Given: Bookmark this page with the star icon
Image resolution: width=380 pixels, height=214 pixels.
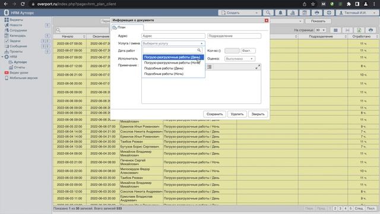Looking at the screenshot, I should pos(313,4).
